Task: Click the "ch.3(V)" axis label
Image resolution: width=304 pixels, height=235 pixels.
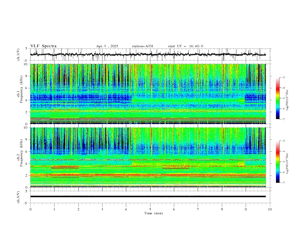Action: pyautogui.click(x=18, y=197)
